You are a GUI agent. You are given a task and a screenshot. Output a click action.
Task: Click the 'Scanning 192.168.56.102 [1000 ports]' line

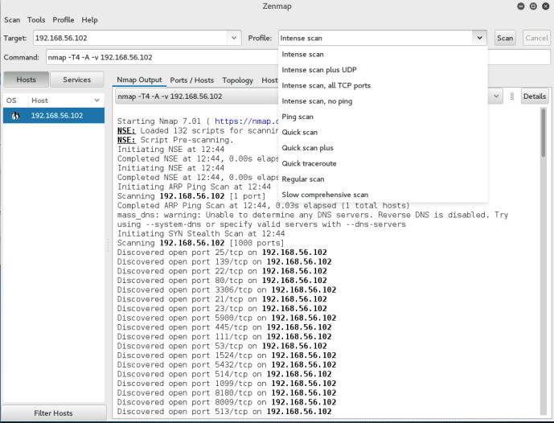201,243
